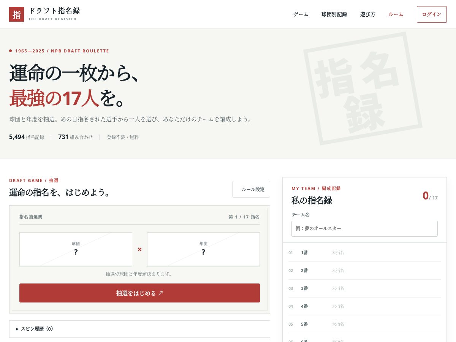Click the 私の指名録 heading
456x342 pixels.
tap(312, 200)
